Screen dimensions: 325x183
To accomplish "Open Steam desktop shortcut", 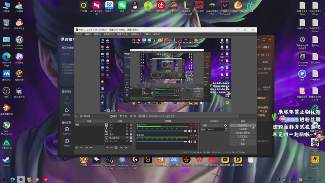I will pos(6,161).
